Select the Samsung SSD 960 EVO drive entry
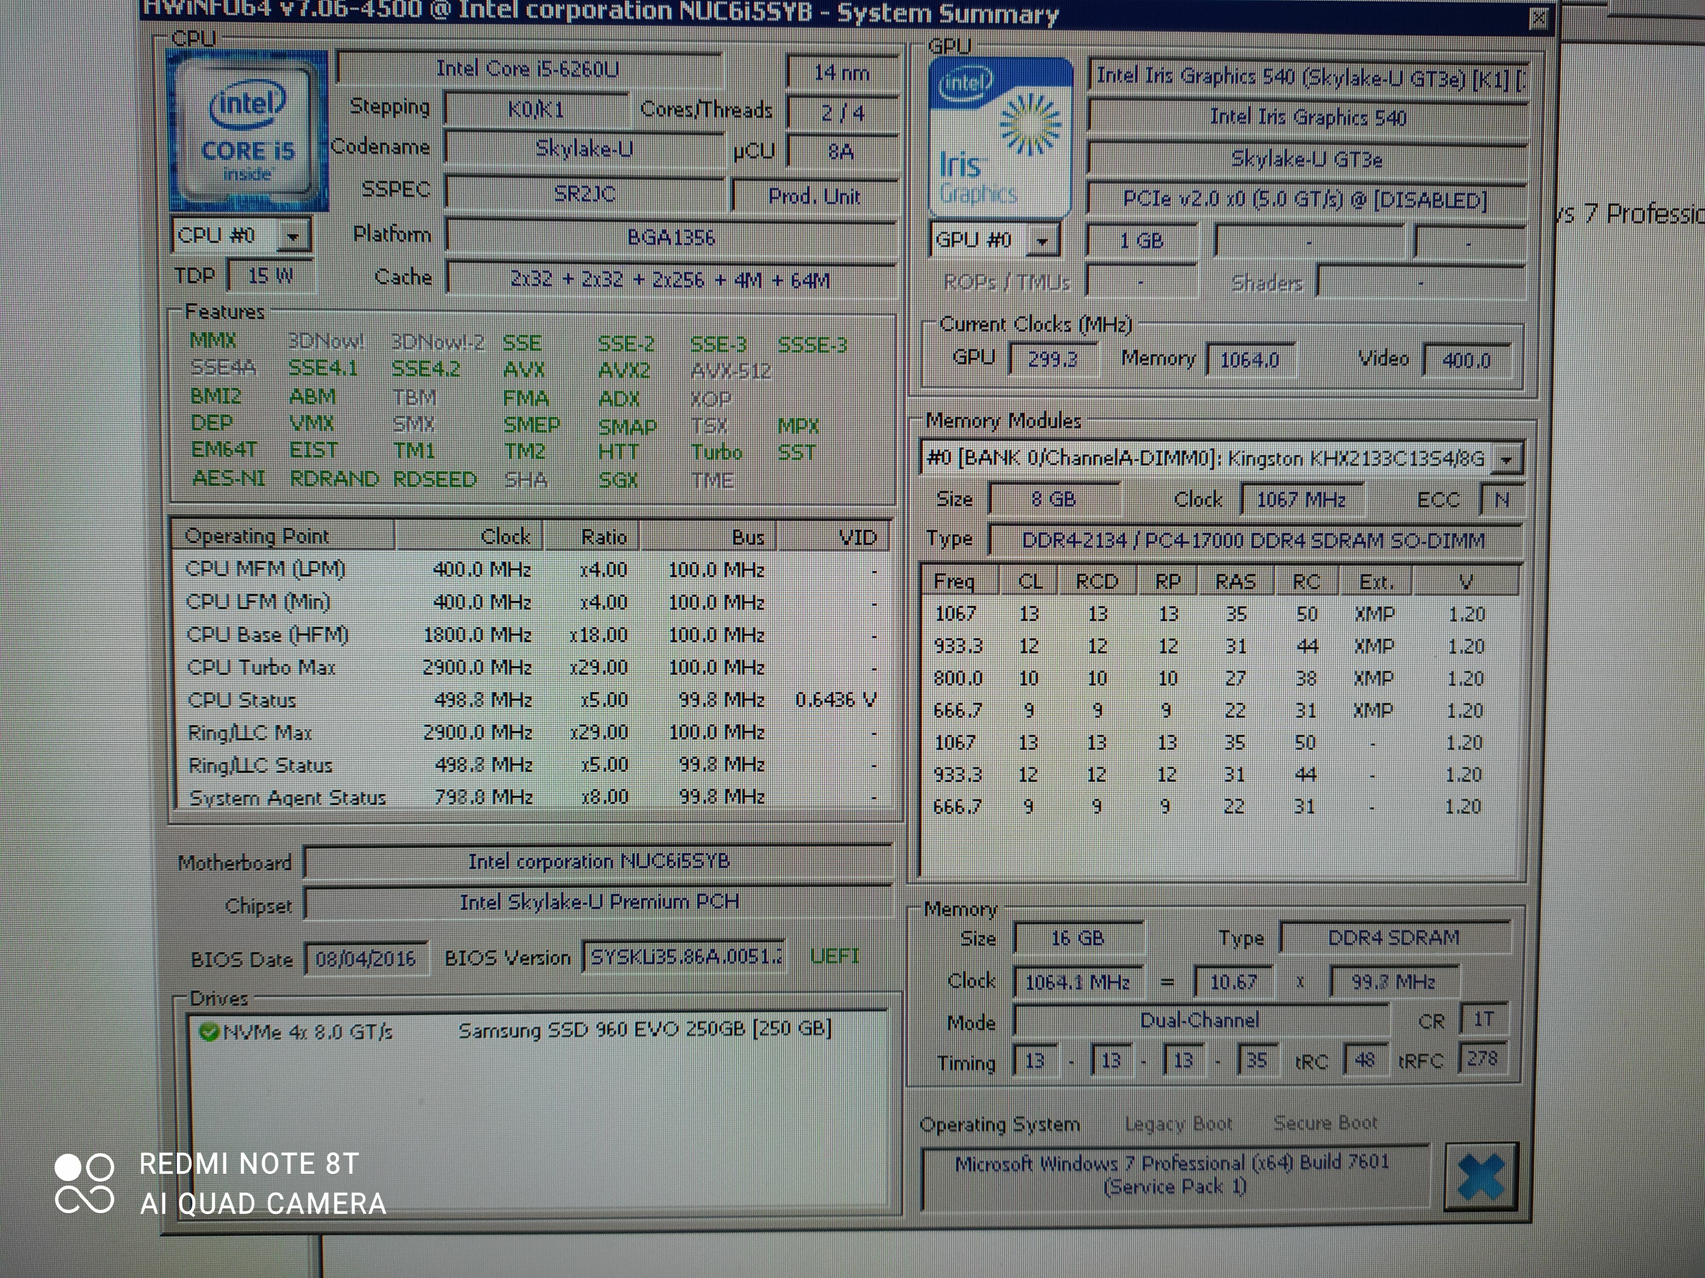The image size is (1705, 1278). (644, 1030)
